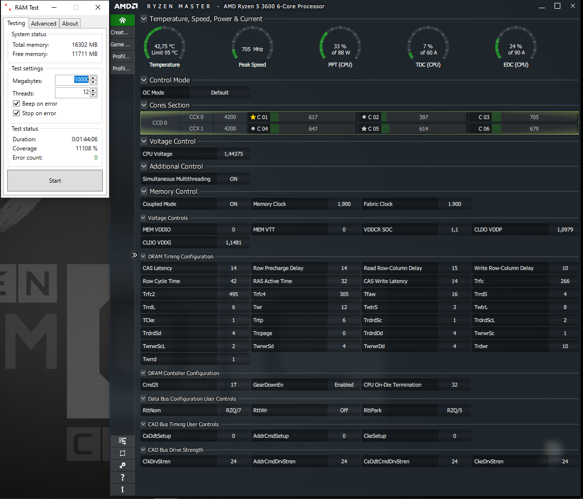Collapse the Temperature, Speed, Power & Current section
Image resolution: width=583 pixels, height=499 pixels.
pos(144,19)
